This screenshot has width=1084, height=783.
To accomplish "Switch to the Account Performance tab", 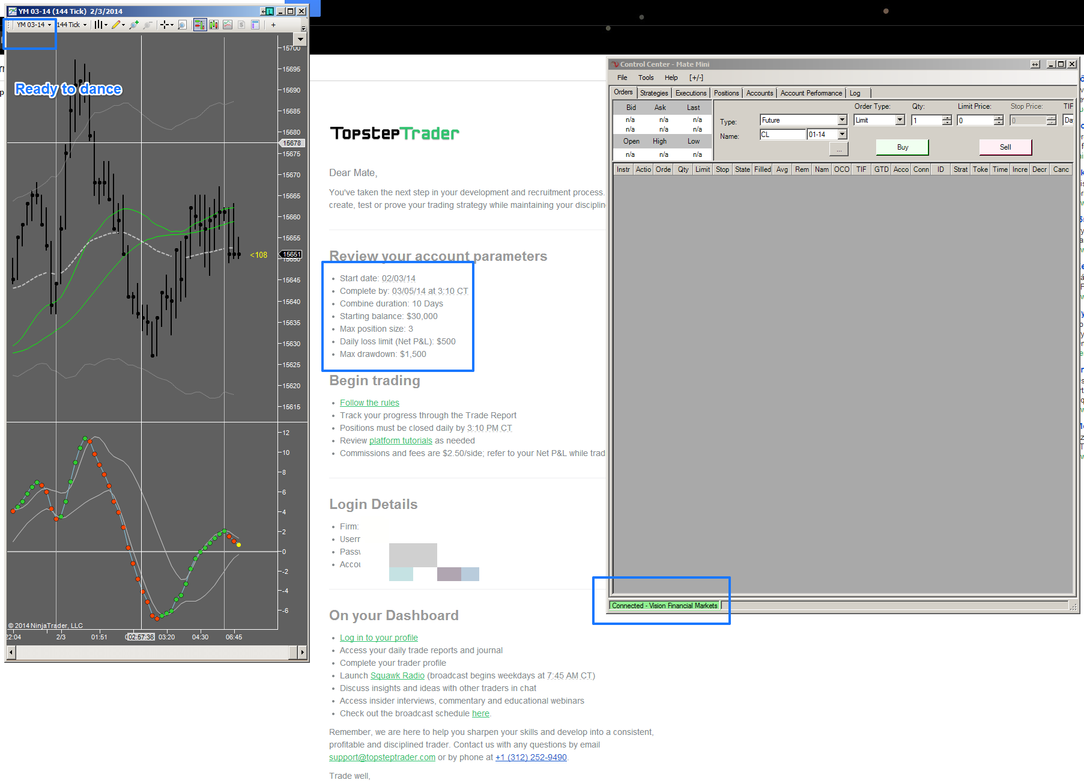I will tap(811, 93).
